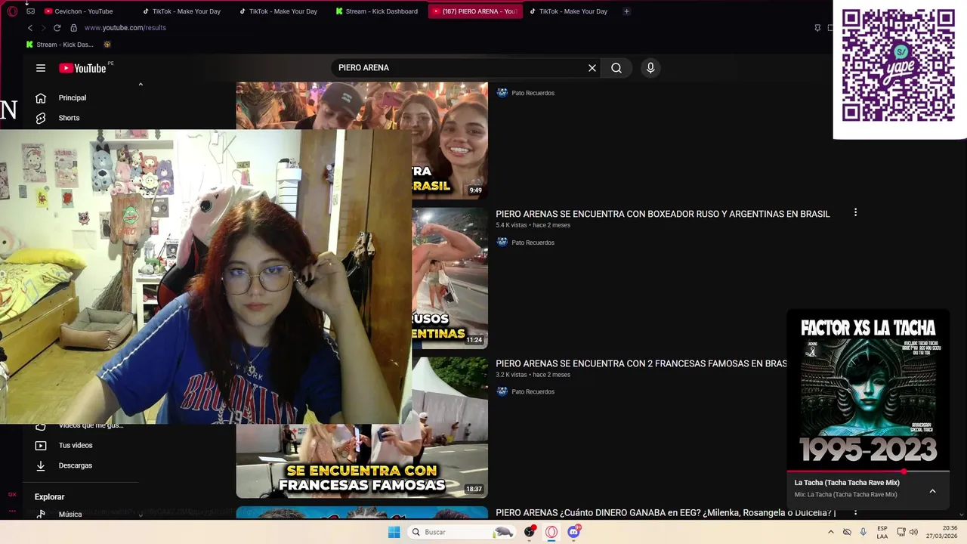Open the La Tacha (Tacha Tacha Rave Mix) title

tap(847, 483)
